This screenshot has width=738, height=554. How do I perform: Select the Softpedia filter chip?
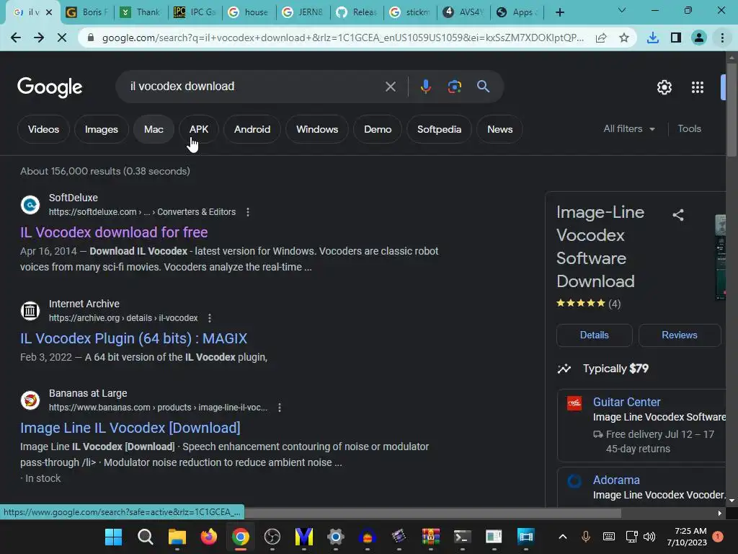point(439,129)
